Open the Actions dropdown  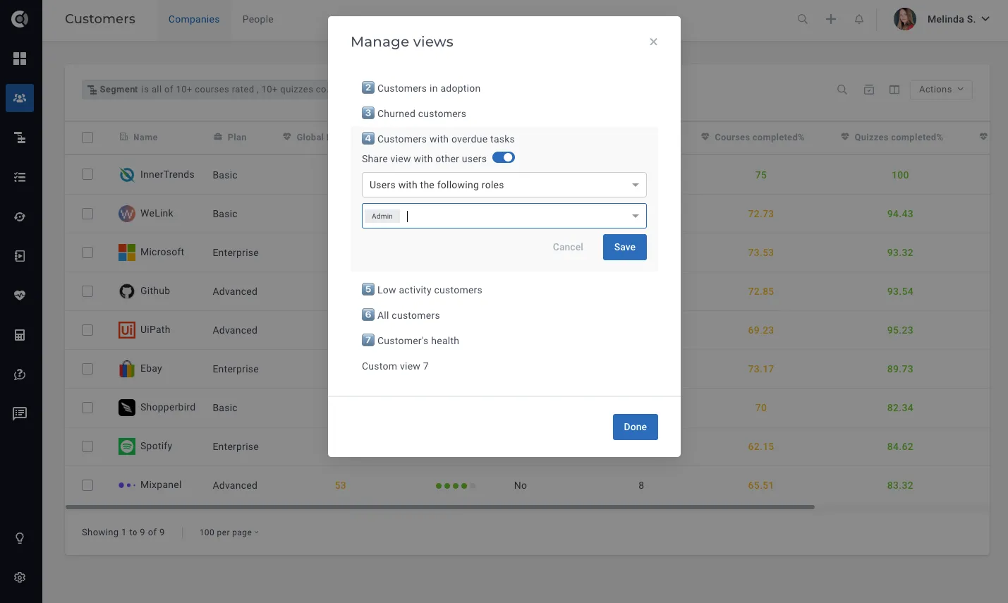coord(941,90)
